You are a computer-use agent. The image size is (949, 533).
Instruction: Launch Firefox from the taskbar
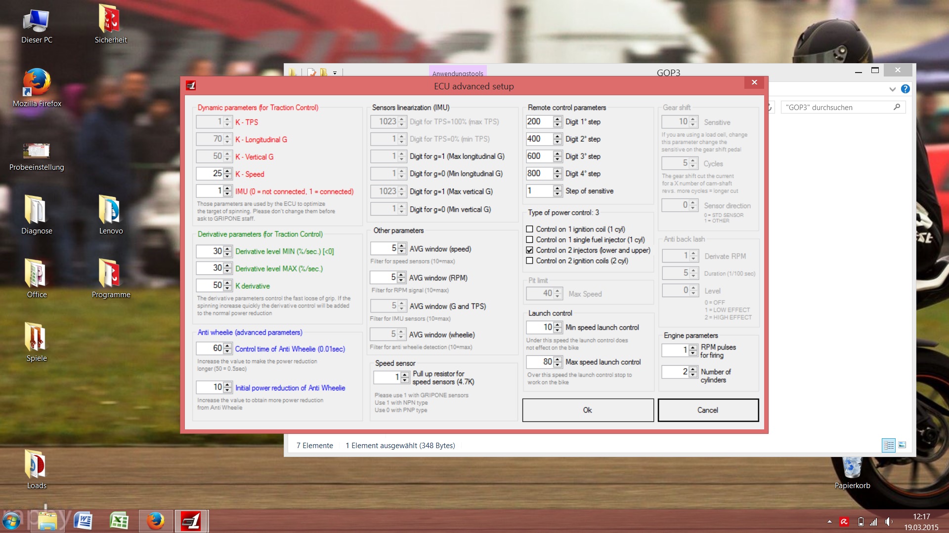(155, 521)
